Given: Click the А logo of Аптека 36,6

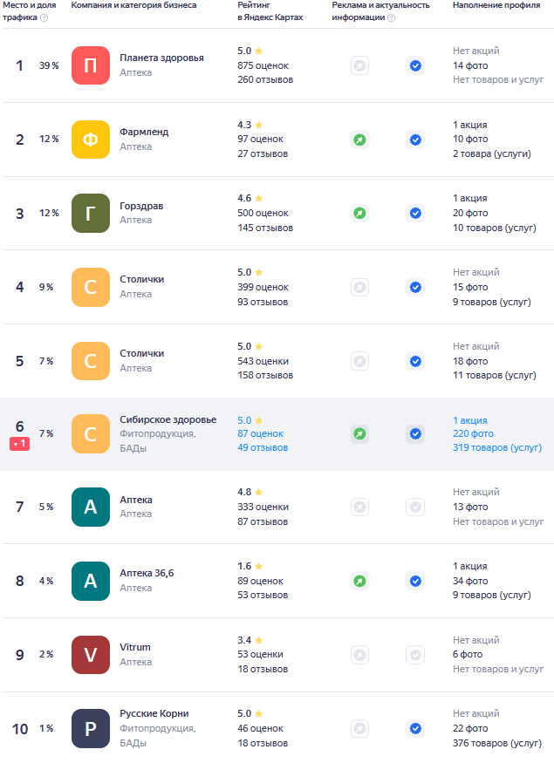Looking at the screenshot, I should click(91, 581).
